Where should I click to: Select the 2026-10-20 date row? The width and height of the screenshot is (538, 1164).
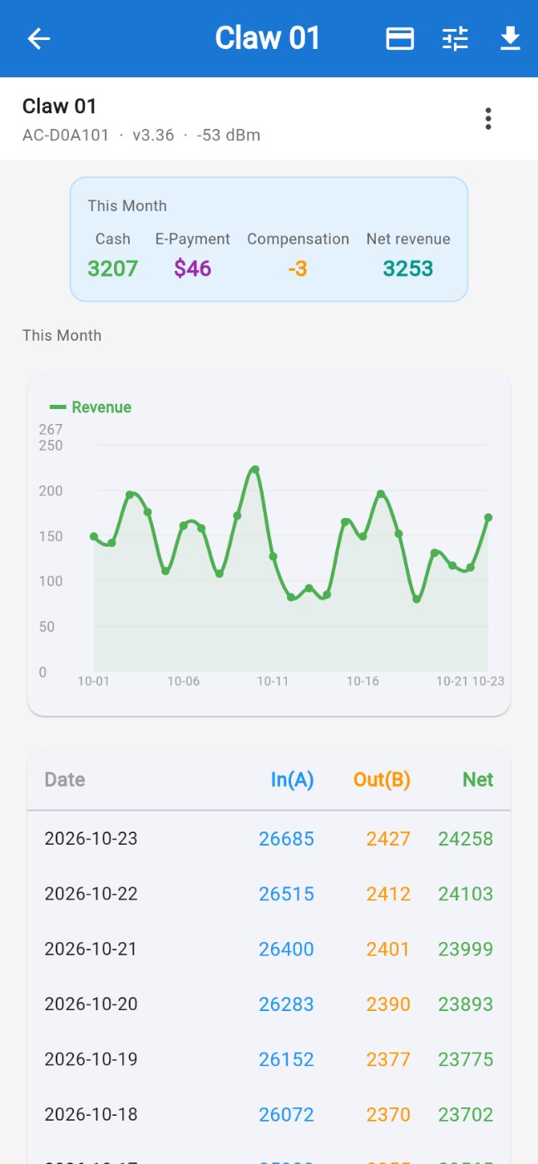(x=269, y=1004)
